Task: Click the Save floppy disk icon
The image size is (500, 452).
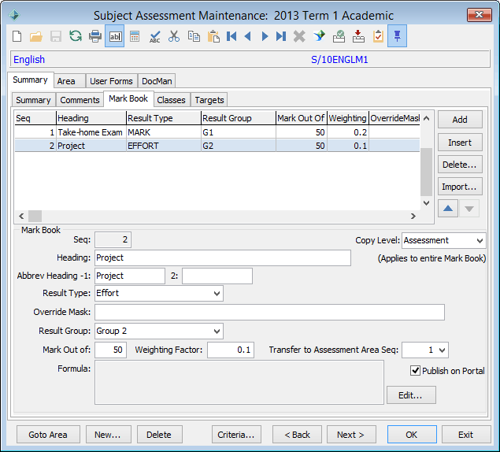Action: pos(56,36)
